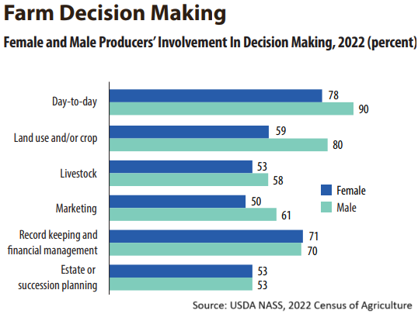
Task: Click the USDA NASS source citation
Action: point(302,305)
